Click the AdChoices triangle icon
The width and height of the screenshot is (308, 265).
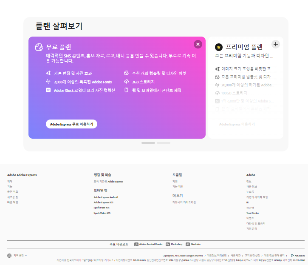pos(292,255)
